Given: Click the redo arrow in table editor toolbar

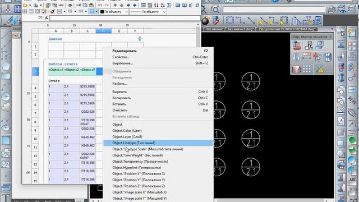Looking at the screenshot, I should click(107, 5).
